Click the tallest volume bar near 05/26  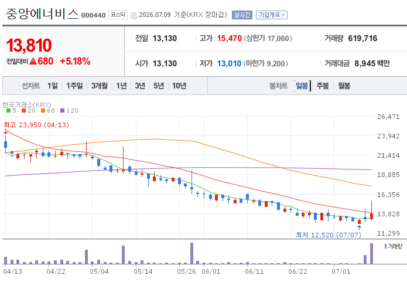point(192,253)
